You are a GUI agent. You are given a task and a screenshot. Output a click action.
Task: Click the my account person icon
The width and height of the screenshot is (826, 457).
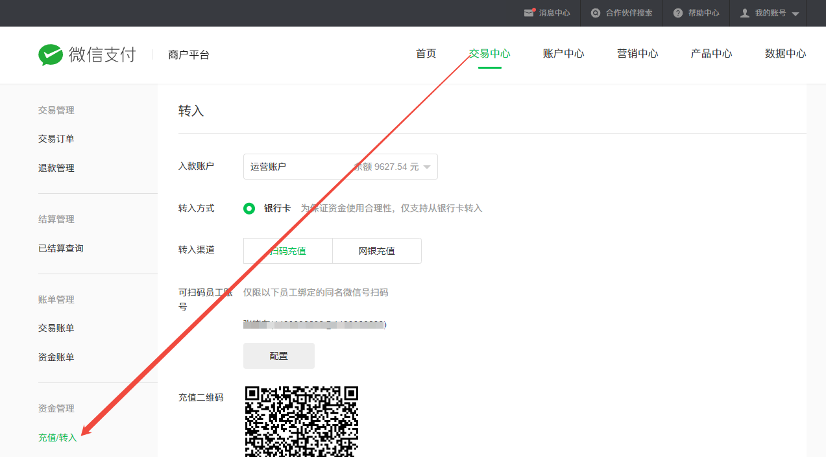(x=745, y=13)
